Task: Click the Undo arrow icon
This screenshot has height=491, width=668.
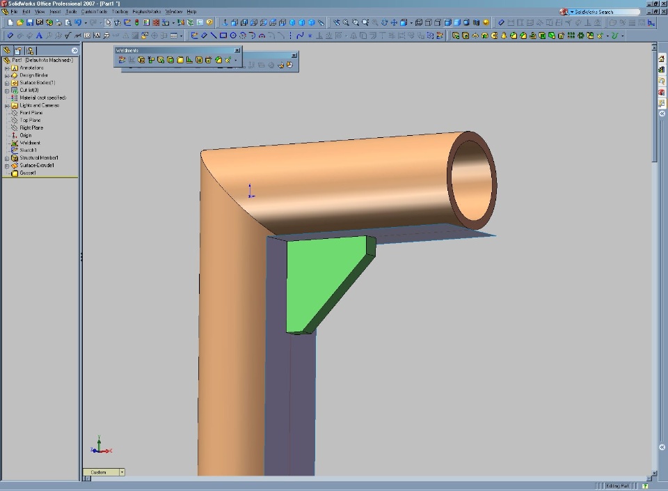Action: point(77,22)
